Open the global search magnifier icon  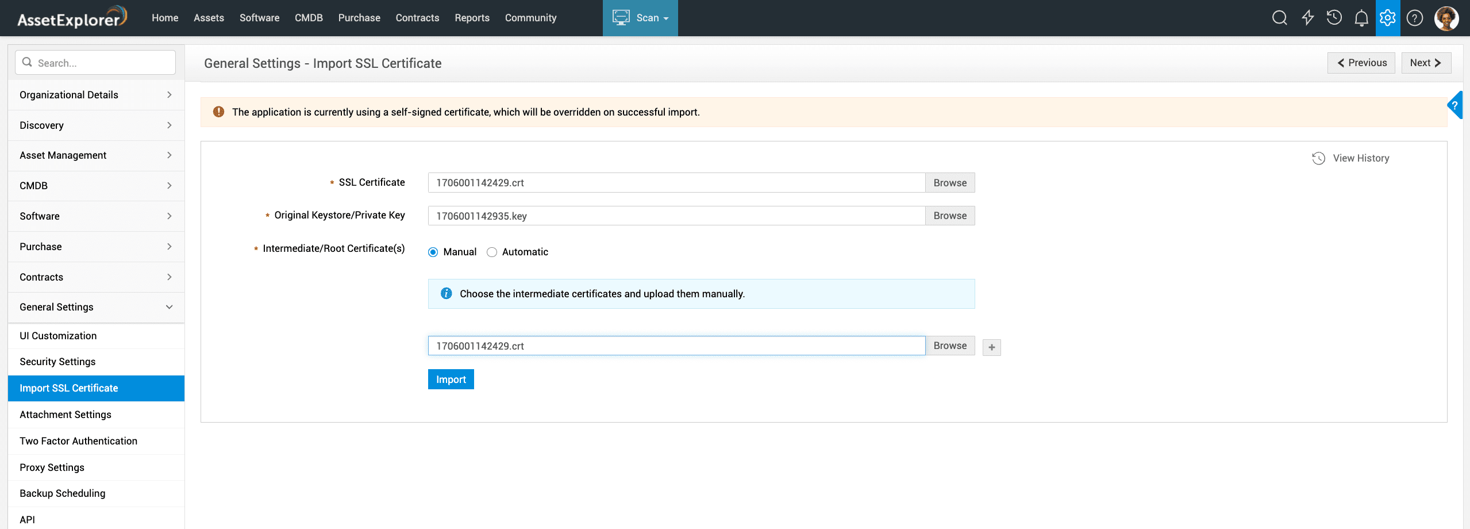pyautogui.click(x=1279, y=18)
